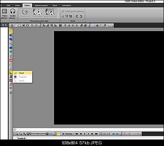This screenshot has height=146, width=164.
Task: Jump to the timeline end
Action: point(96,134)
